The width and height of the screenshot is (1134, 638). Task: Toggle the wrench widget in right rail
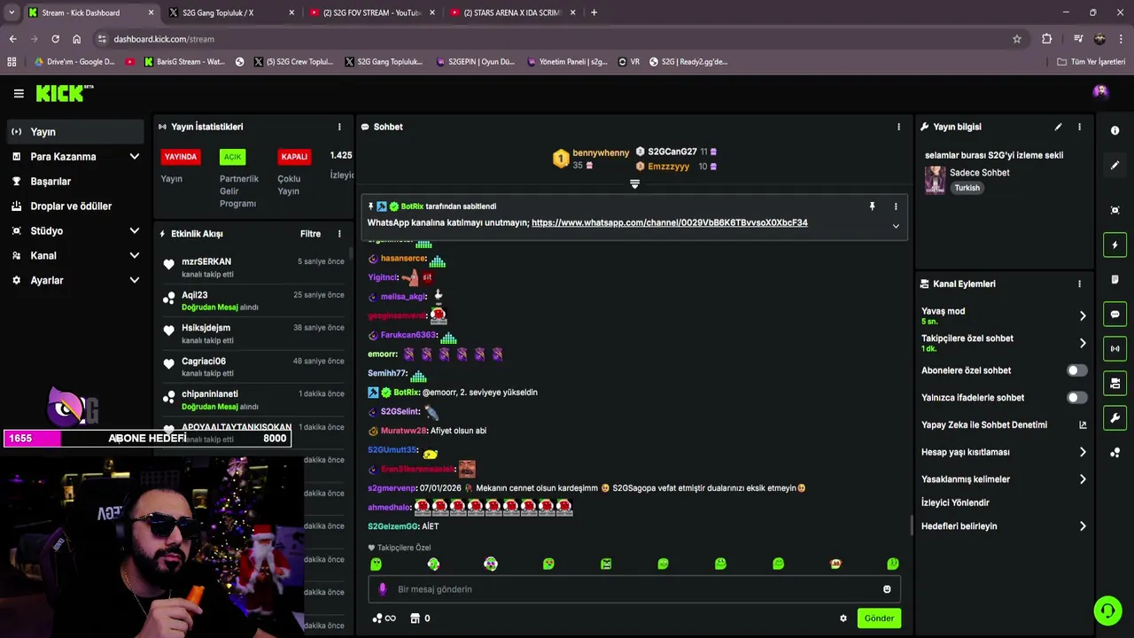pos(1115,417)
